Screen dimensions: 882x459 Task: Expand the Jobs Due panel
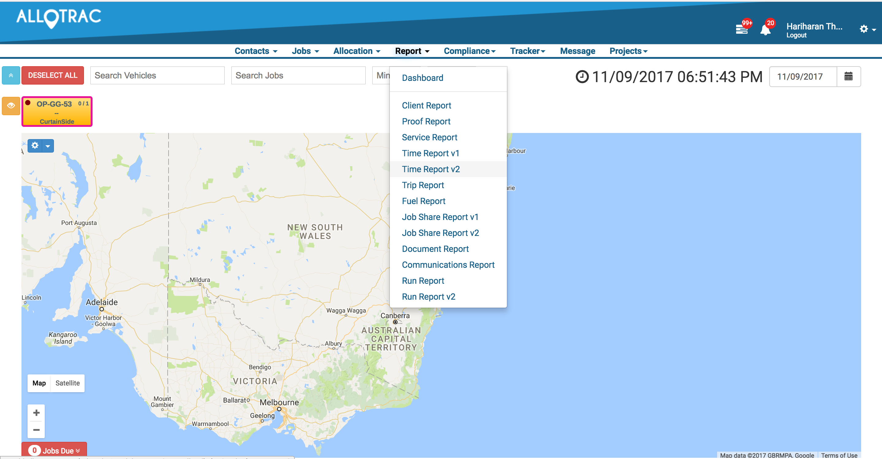tap(54, 450)
